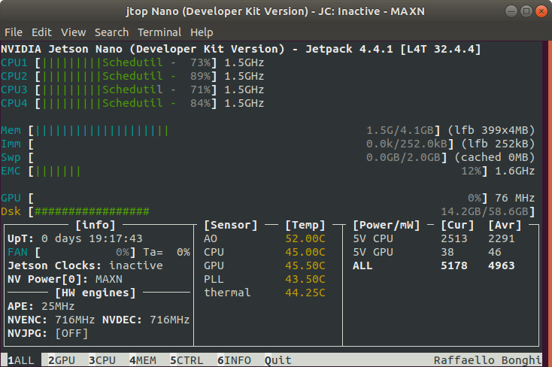The height and width of the screenshot is (367, 552).
Task: Click the CPU4 label
Action: 14,103
